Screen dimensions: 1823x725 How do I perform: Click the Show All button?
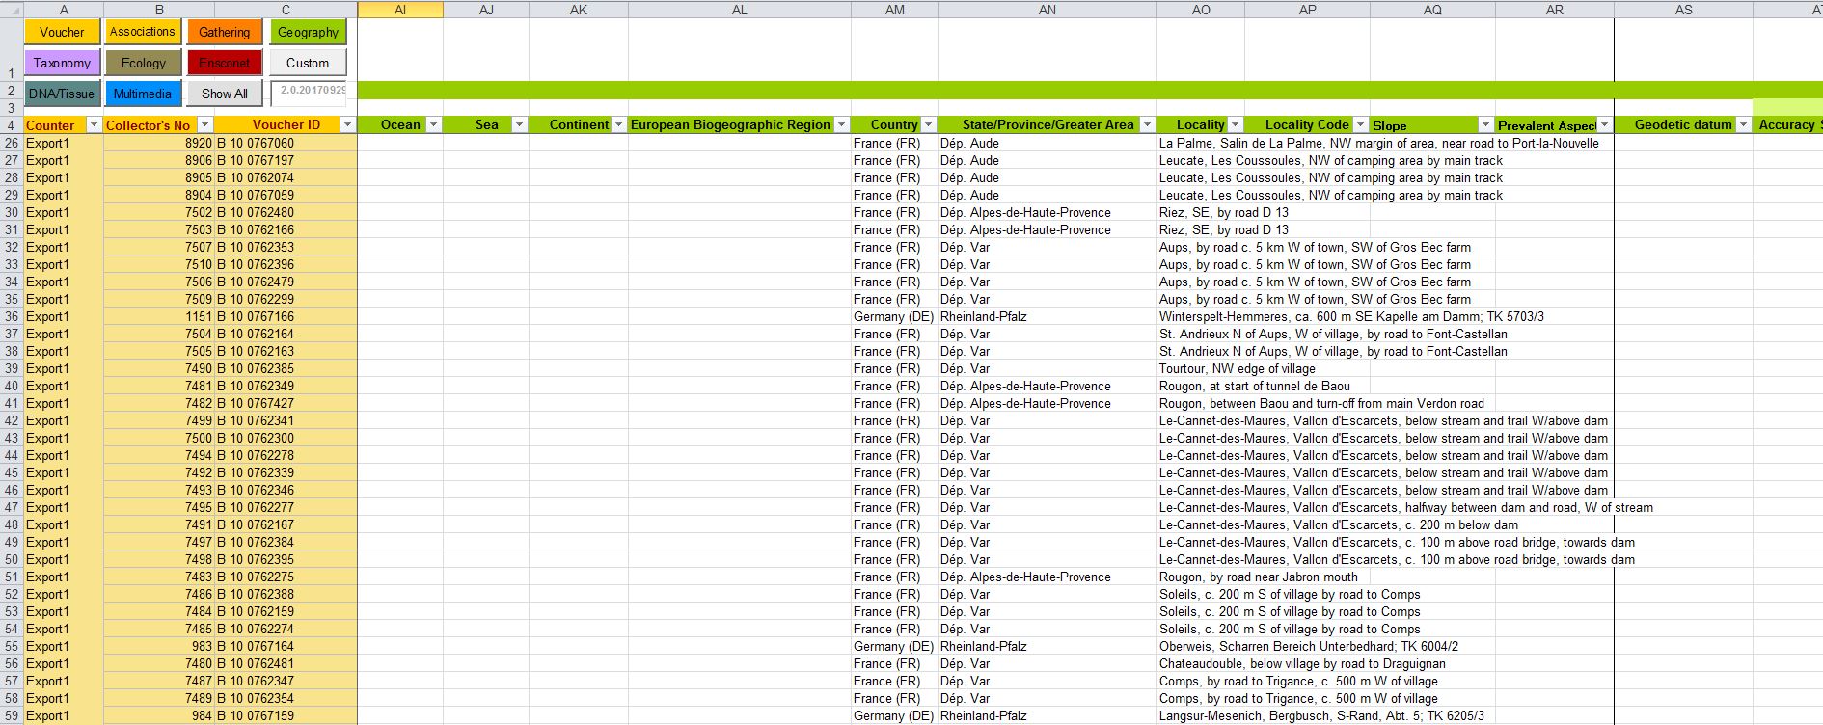pyautogui.click(x=225, y=94)
